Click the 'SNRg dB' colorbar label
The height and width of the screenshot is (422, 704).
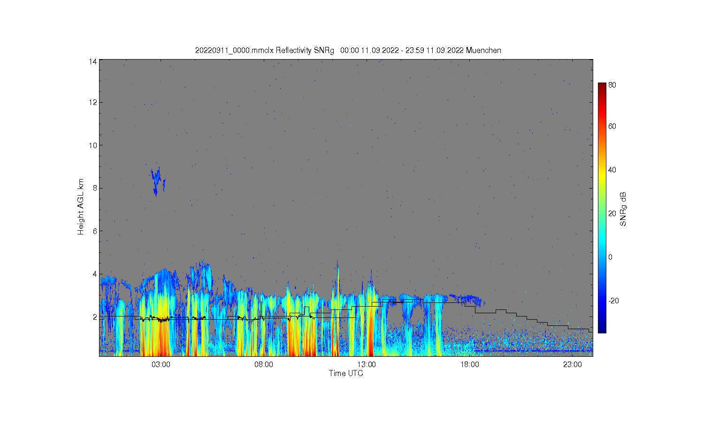(623, 209)
